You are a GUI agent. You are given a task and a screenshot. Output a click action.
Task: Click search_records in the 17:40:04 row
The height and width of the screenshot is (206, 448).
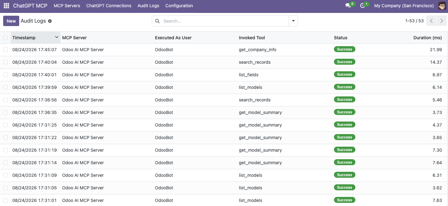255,62
